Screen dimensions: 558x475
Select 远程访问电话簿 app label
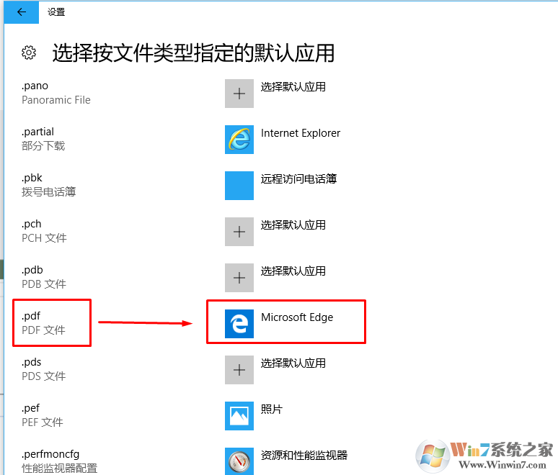pos(298,178)
